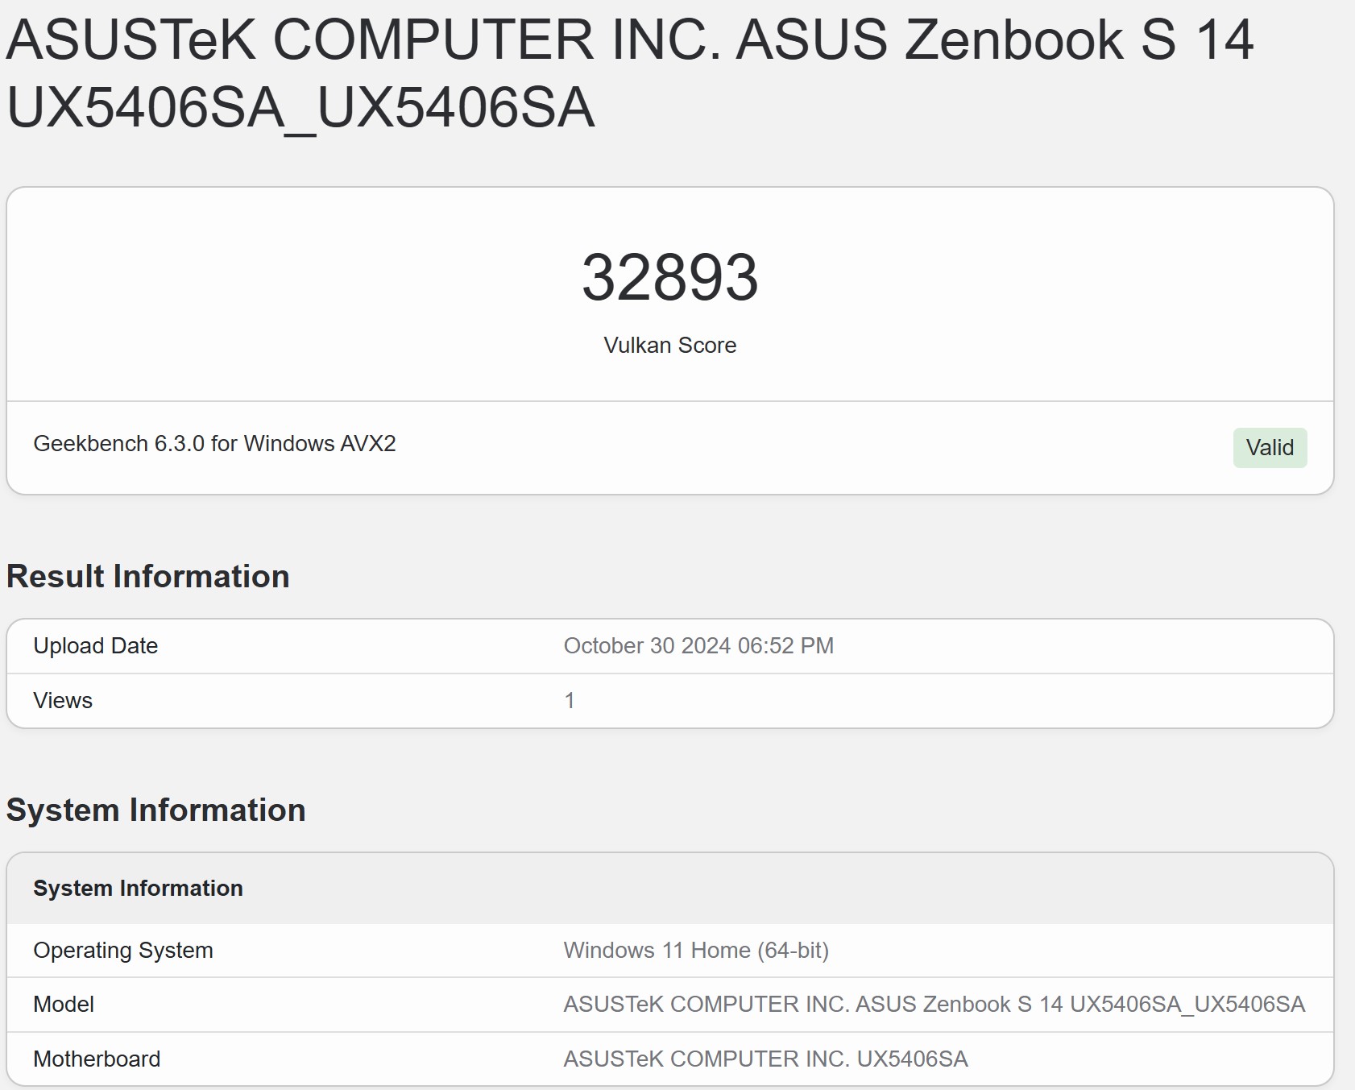Viewport: 1355px width, 1090px height.
Task: Click the Valid status badge
Action: click(1269, 448)
